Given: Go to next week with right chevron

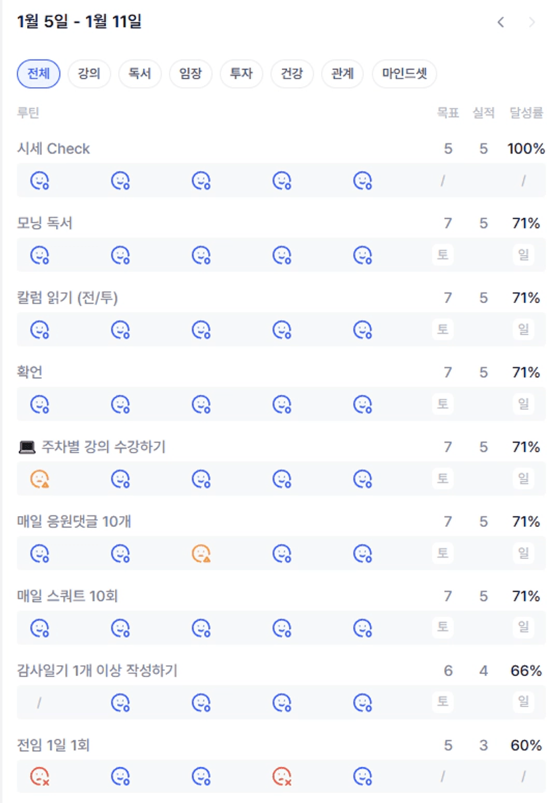Looking at the screenshot, I should (x=532, y=22).
